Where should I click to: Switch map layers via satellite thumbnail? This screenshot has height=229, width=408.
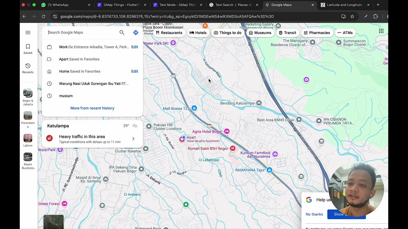point(54,222)
